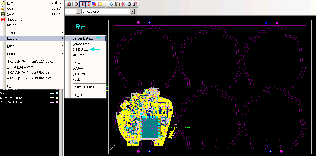Click Exit in the File menu
Screen dimensions: 316x156
pos(10,86)
